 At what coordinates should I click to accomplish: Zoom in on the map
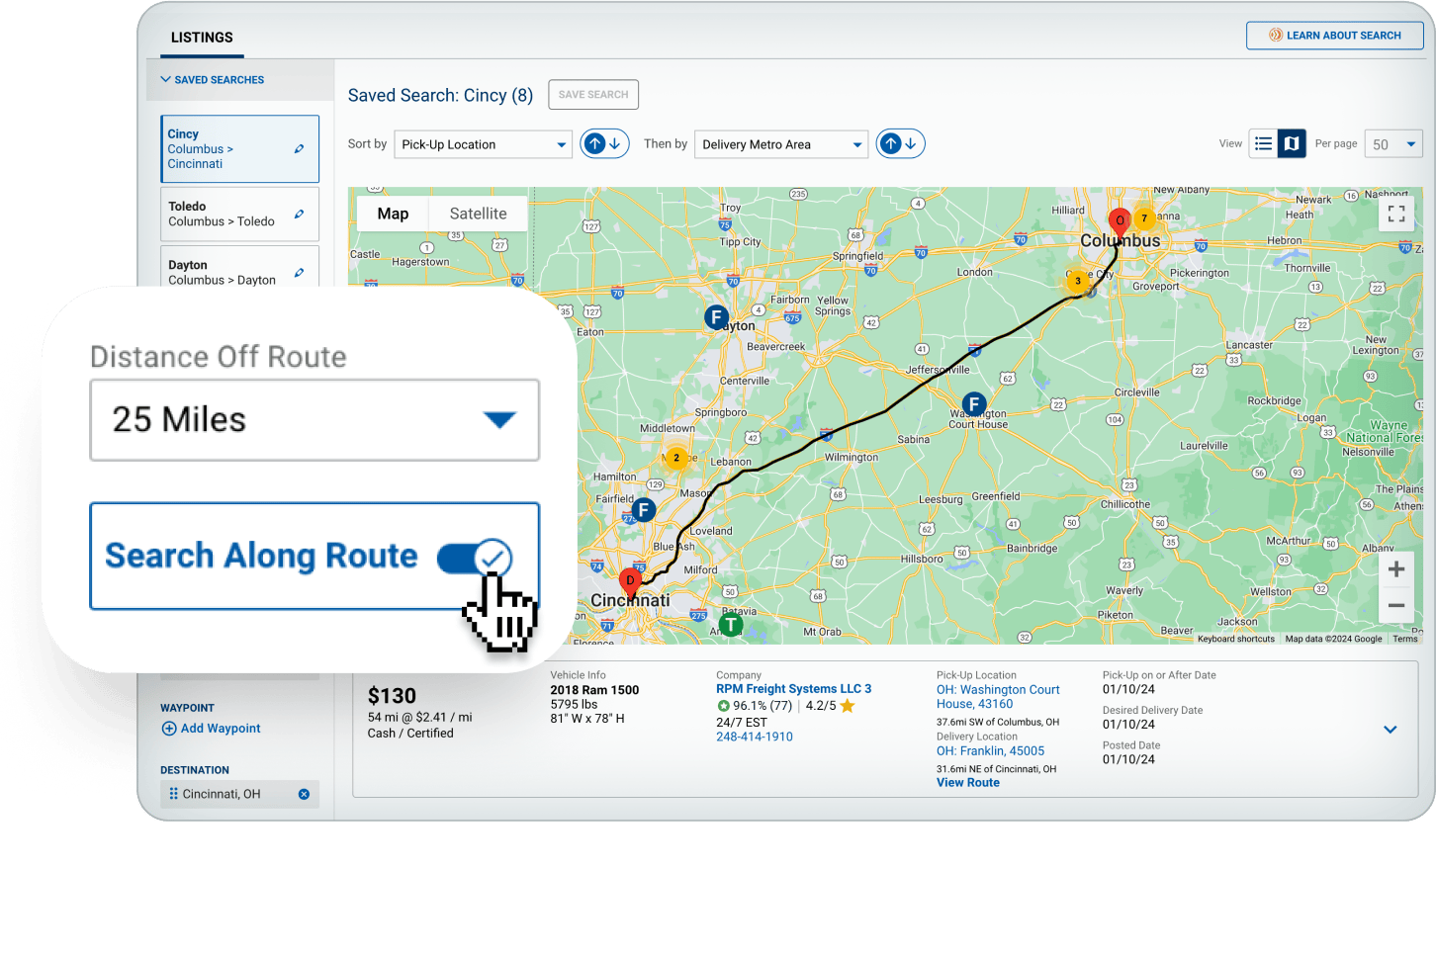[x=1396, y=569]
